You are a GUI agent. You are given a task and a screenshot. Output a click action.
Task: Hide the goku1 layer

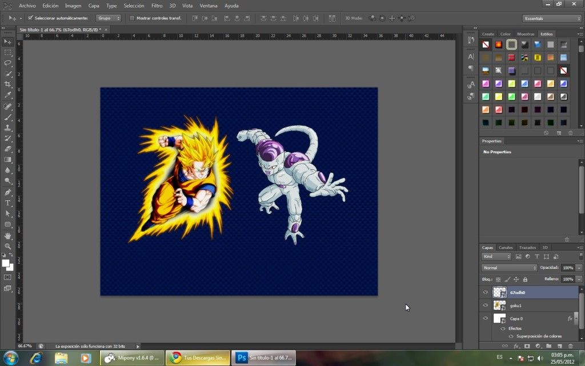pos(486,305)
